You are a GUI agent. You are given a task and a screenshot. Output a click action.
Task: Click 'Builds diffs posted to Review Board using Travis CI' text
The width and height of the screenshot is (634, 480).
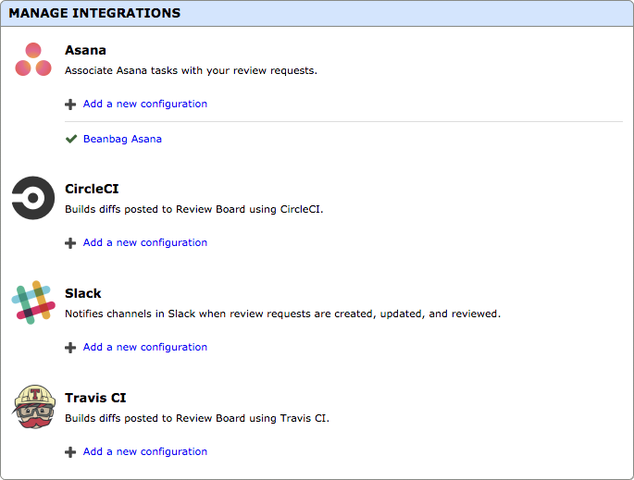point(197,418)
